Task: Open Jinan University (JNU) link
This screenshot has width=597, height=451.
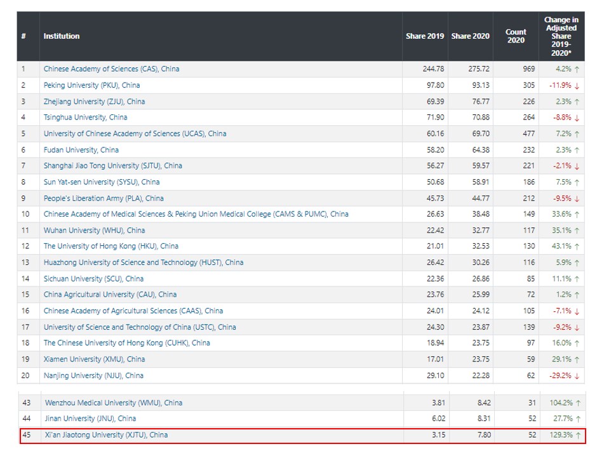Action: [90, 418]
